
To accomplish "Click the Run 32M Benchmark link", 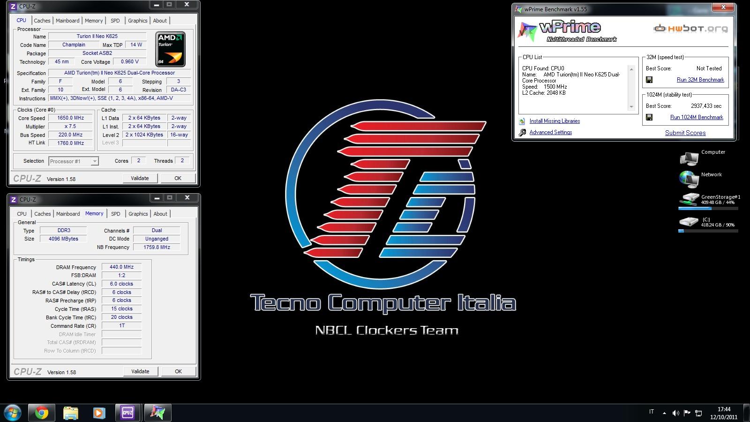I will pyautogui.click(x=700, y=80).
